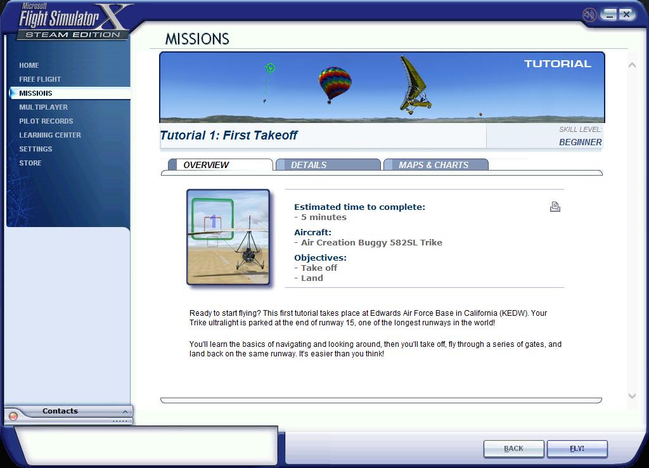Image resolution: width=649 pixels, height=468 pixels.
Task: Go to FREE FLIGHT in sidebar
Action: click(x=40, y=79)
